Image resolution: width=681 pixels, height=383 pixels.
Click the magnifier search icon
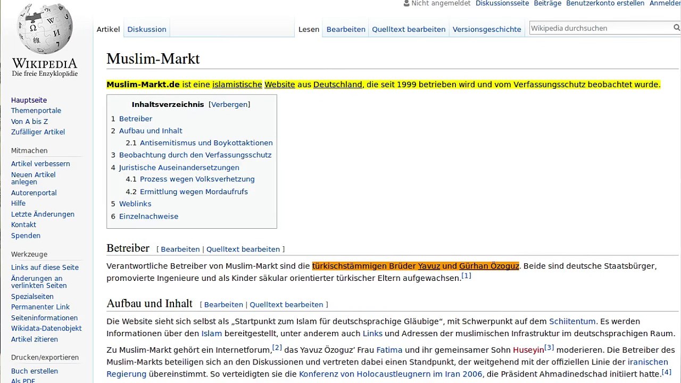coord(676,28)
